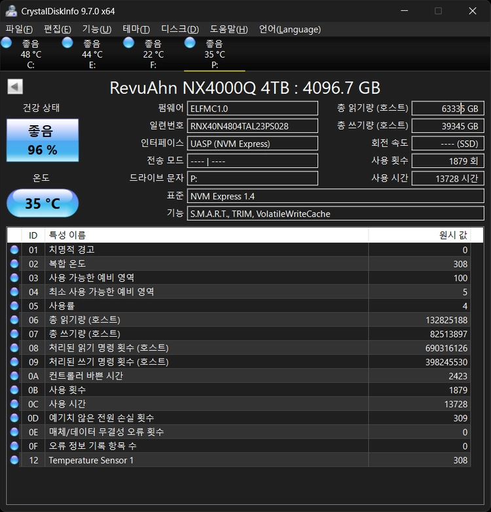The width and height of the screenshot is (491, 512).
Task: Open the 파일(F) menu
Action: [19, 30]
